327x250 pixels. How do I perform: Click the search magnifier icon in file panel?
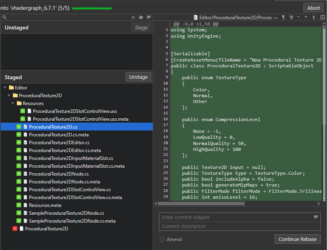pos(5,18)
